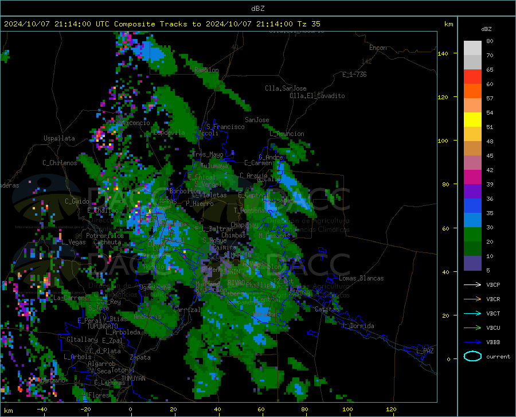516x417 pixels.
Task: Click the Clla.El_Cavadito place label
Action: tap(317, 96)
